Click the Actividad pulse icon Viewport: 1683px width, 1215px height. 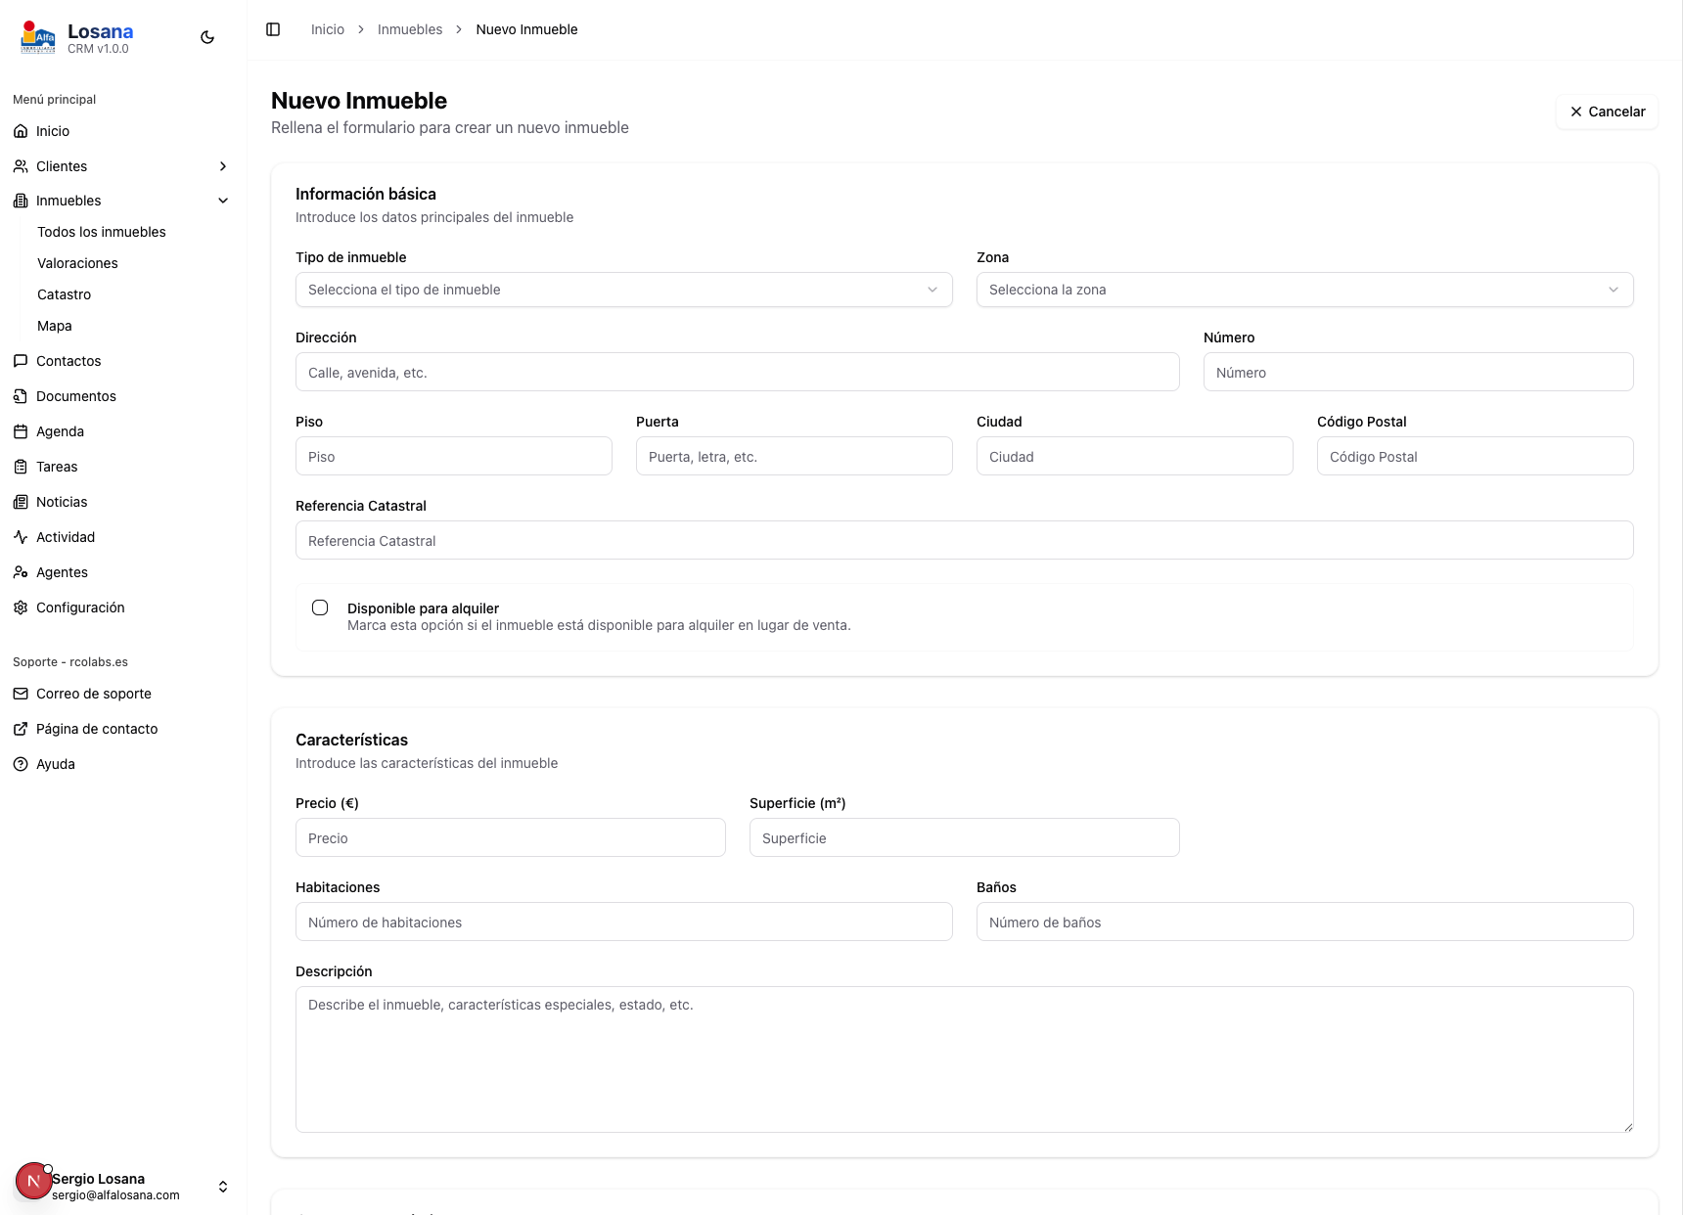coord(21,537)
